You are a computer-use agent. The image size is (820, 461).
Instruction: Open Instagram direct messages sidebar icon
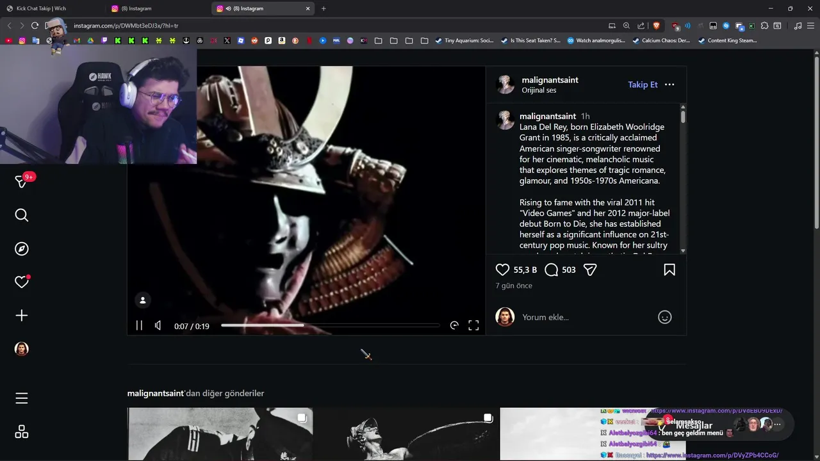point(22,182)
